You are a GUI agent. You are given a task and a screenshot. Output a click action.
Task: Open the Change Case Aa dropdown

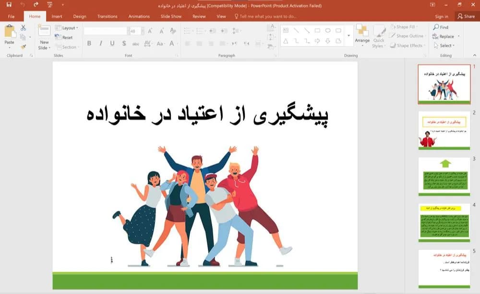click(160, 44)
